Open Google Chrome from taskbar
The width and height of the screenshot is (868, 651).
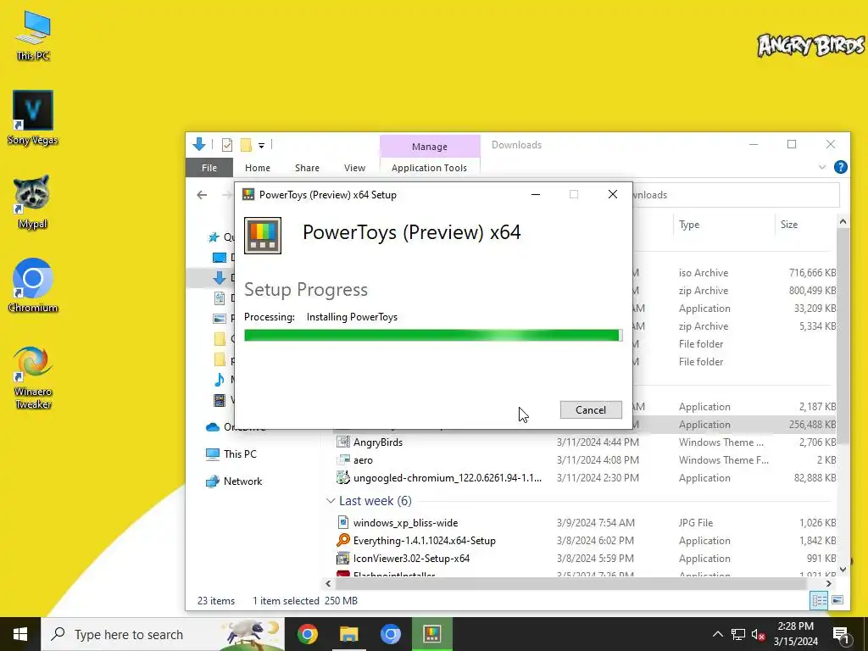pos(307,634)
